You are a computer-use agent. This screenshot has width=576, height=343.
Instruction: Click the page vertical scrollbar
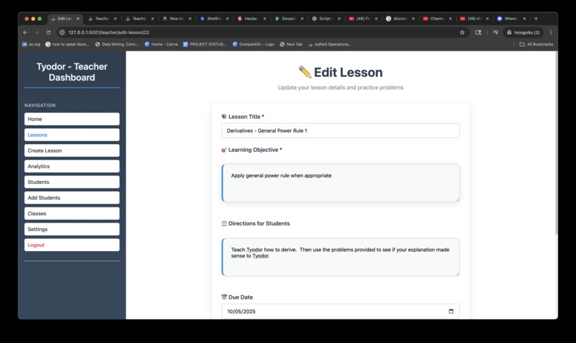pyautogui.click(x=556, y=143)
